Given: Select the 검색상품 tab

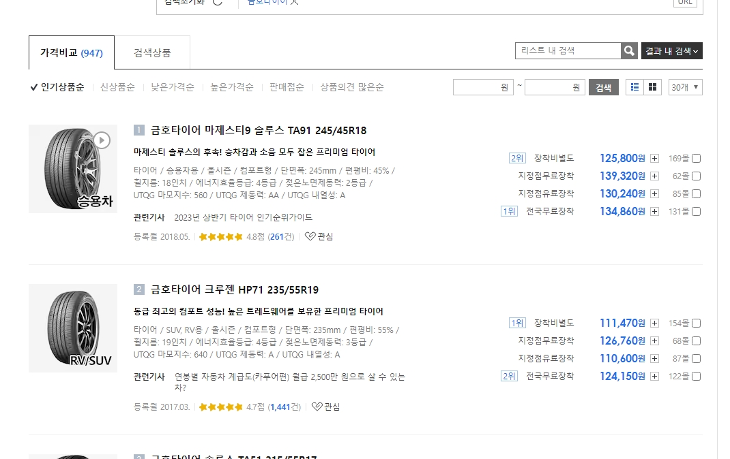Looking at the screenshot, I should click(x=152, y=52).
